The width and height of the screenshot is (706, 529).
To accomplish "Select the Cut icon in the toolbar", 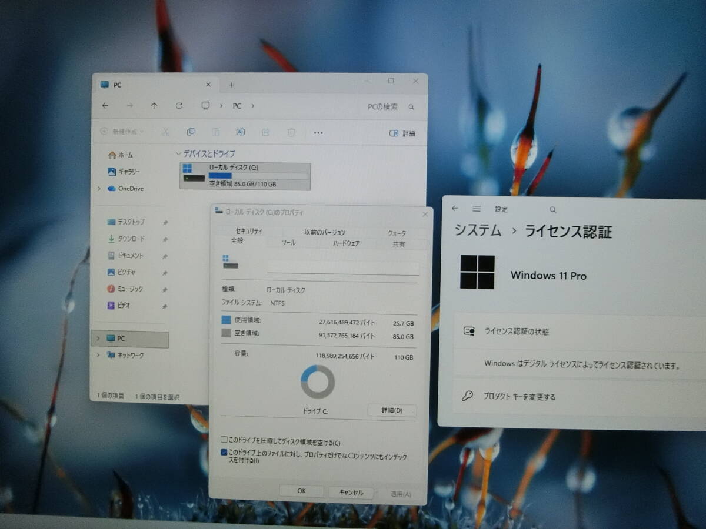I will (166, 132).
